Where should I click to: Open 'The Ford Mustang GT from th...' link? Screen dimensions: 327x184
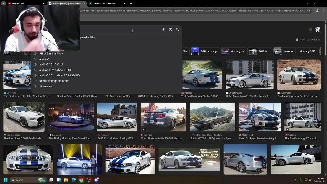click(x=302, y=139)
